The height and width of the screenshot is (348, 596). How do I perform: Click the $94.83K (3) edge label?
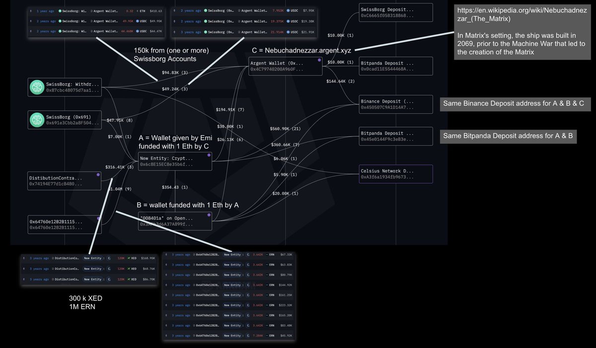tap(175, 72)
